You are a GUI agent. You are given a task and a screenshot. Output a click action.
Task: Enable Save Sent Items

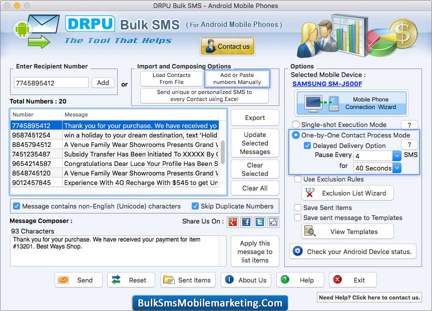coord(298,207)
